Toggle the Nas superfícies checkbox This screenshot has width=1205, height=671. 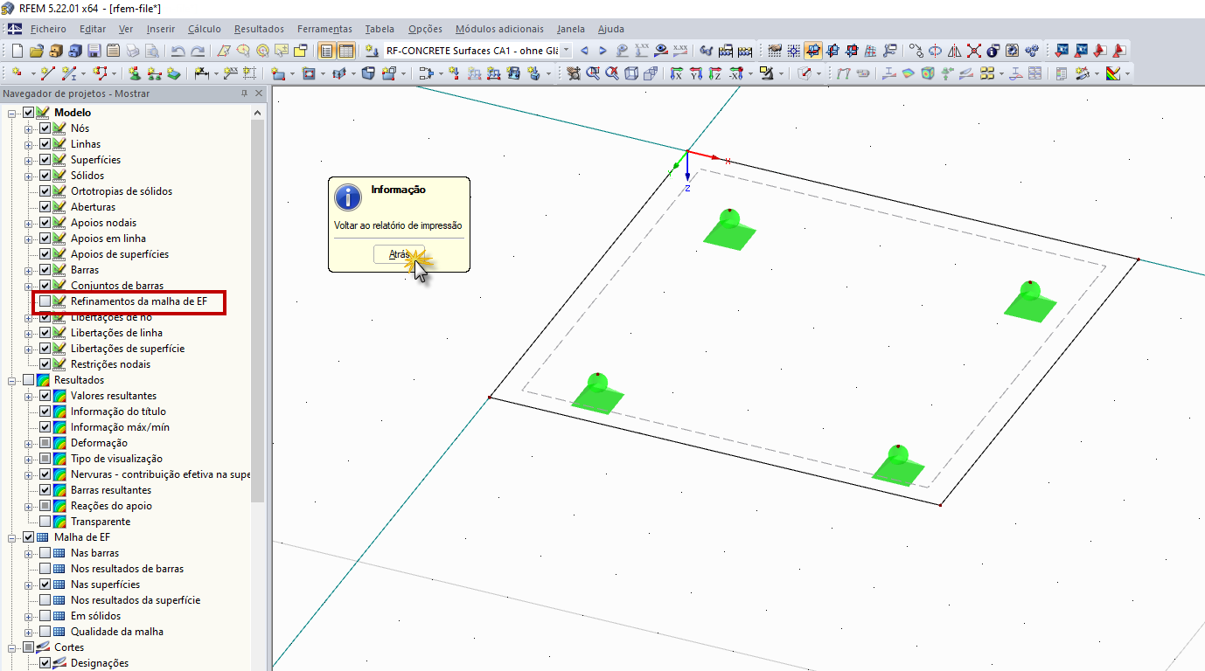pyautogui.click(x=45, y=585)
